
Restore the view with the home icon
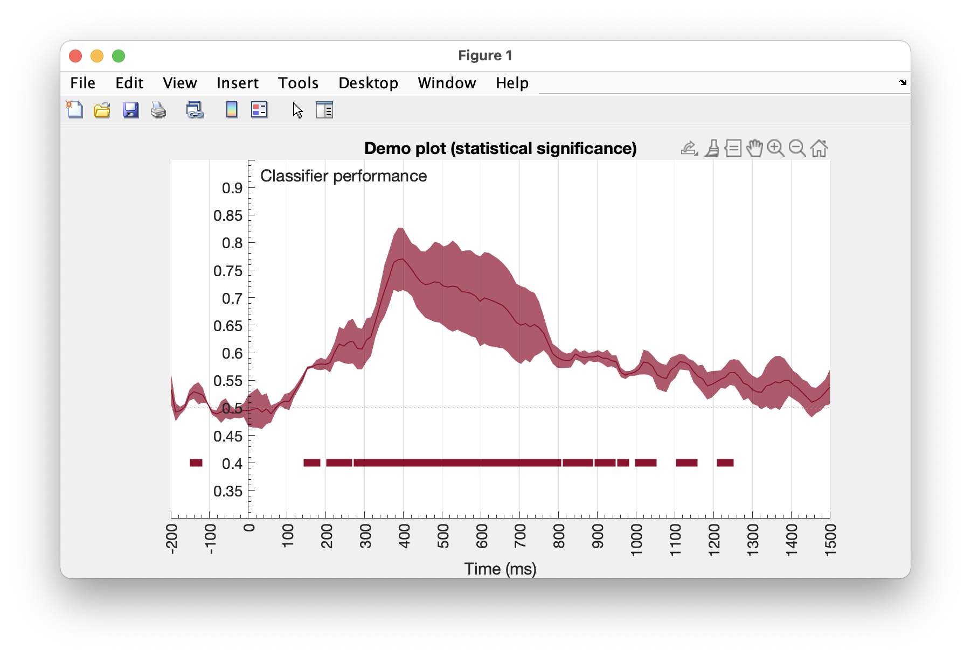pos(819,148)
